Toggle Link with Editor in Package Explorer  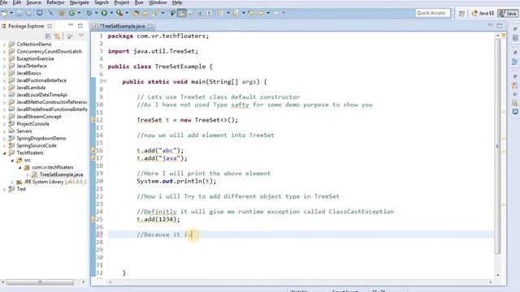(58, 36)
